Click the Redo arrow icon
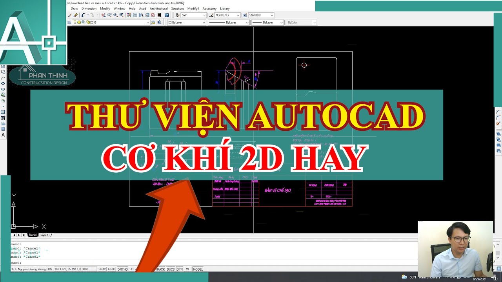Image resolution: width=502 pixels, height=282 pixels. pyautogui.click(x=93, y=15)
